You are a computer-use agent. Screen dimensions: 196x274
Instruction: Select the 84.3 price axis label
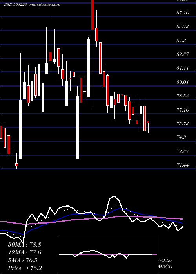pos(181,41)
